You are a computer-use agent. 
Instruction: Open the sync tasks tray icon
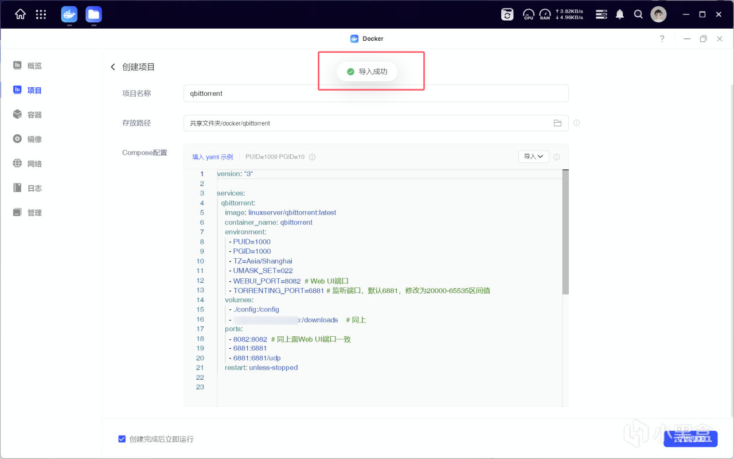(x=507, y=14)
